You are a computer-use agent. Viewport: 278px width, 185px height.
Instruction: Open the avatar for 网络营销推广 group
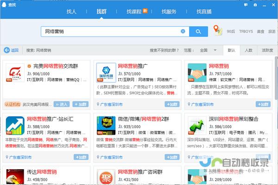(x=106, y=73)
